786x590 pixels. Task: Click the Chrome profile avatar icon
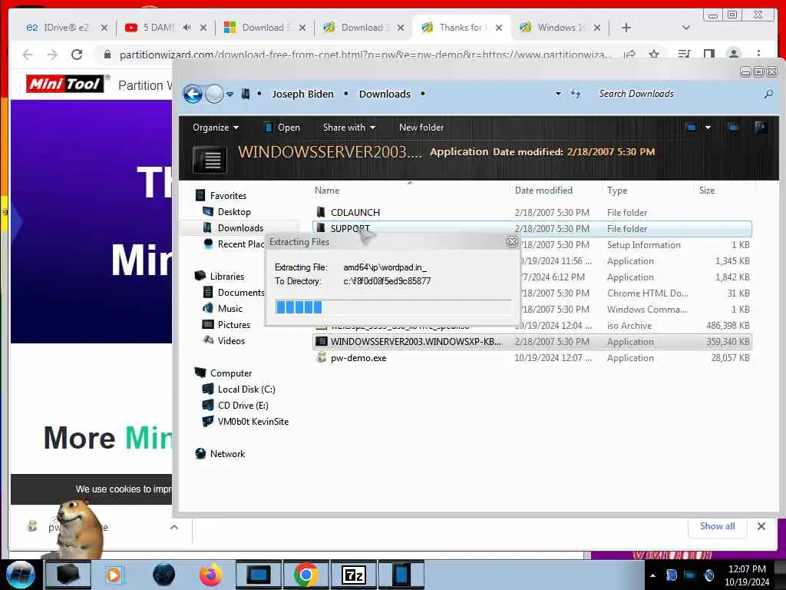pyautogui.click(x=734, y=55)
